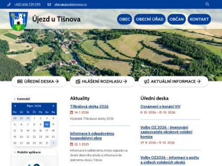The height and width of the screenshot is (166, 222).
Task: Click the Aktuality heading
Action: pos(80,98)
